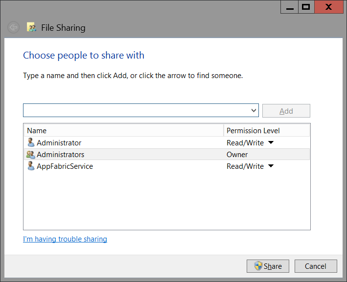Click the File Sharing title icon
347x282 pixels.
click(31, 27)
